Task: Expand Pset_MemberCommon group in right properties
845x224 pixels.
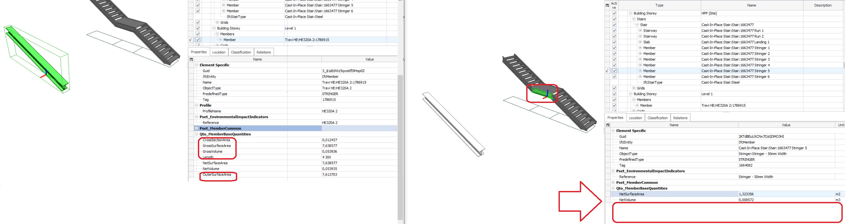Action: (x=613, y=183)
